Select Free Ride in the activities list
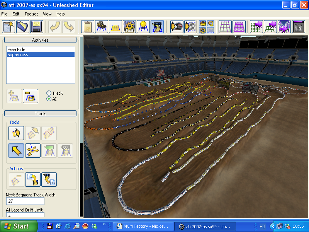The image size is (309, 232). coord(16,49)
